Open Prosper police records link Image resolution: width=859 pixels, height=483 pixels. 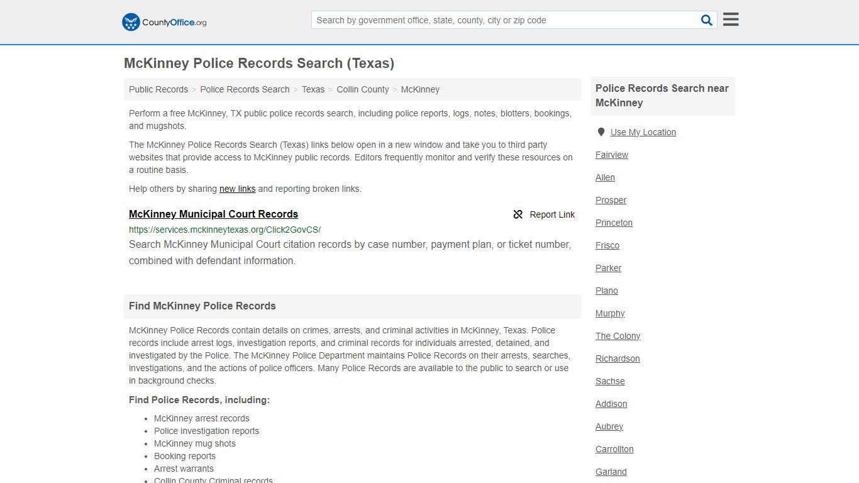point(611,200)
